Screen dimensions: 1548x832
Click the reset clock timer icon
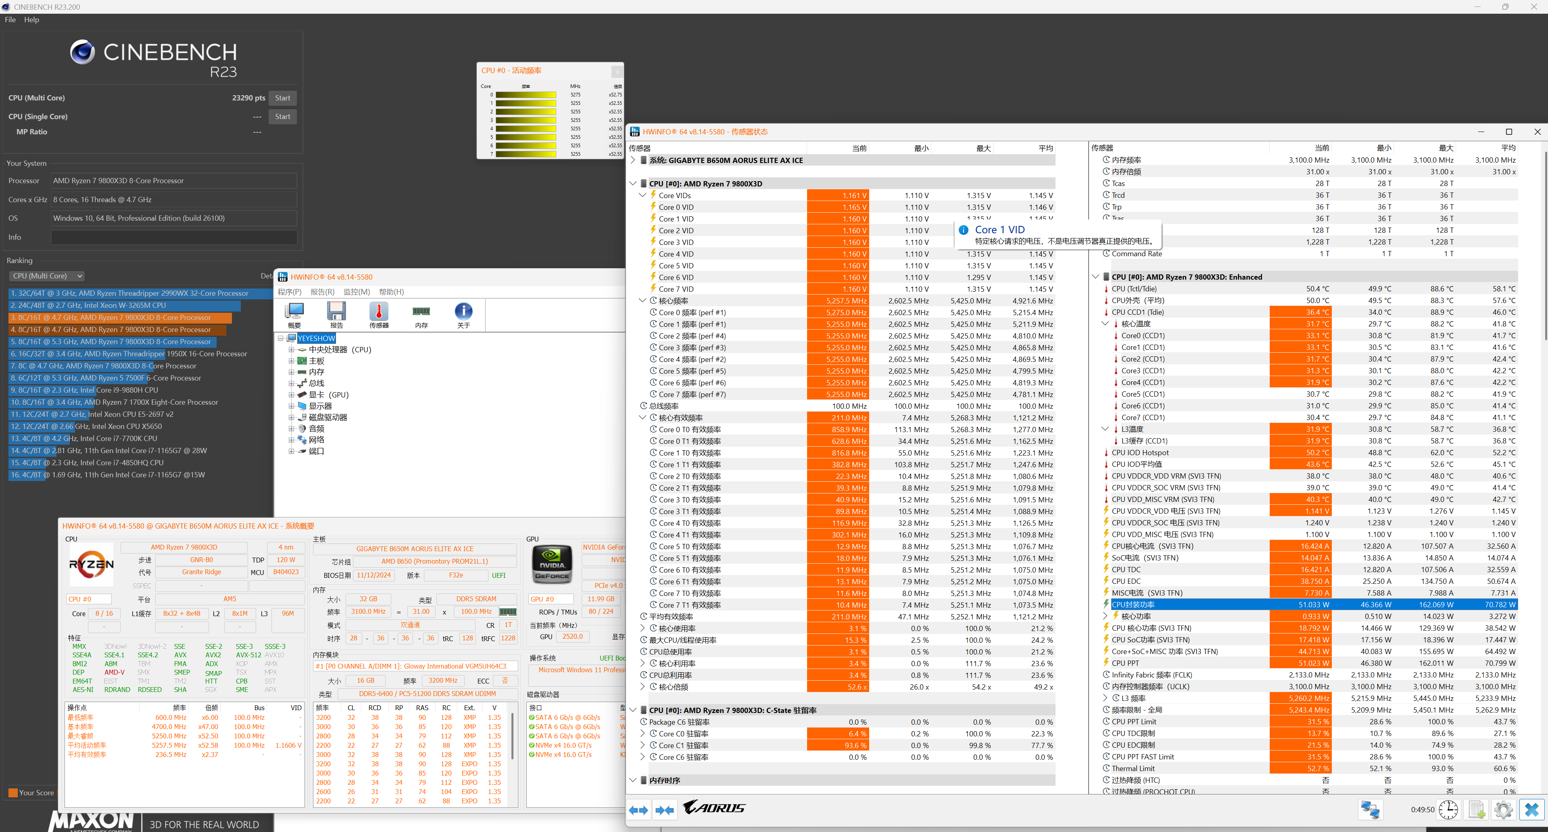(1448, 810)
